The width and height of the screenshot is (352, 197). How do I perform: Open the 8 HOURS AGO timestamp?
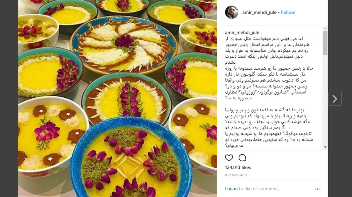(236, 175)
